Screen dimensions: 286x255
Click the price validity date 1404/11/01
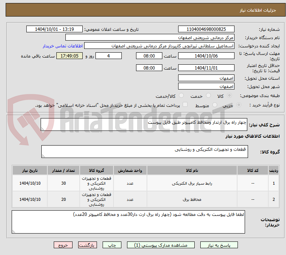pyautogui.click(x=206, y=68)
